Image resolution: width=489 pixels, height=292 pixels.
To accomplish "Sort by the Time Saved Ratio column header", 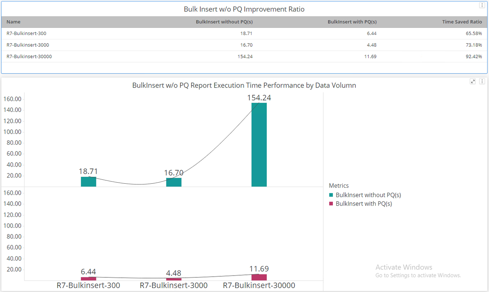I will point(462,22).
